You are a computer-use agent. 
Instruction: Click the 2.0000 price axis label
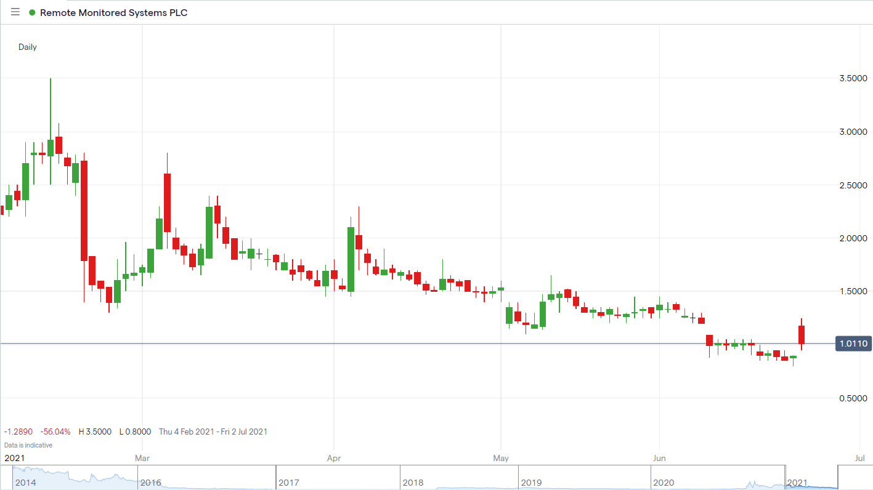coord(854,238)
